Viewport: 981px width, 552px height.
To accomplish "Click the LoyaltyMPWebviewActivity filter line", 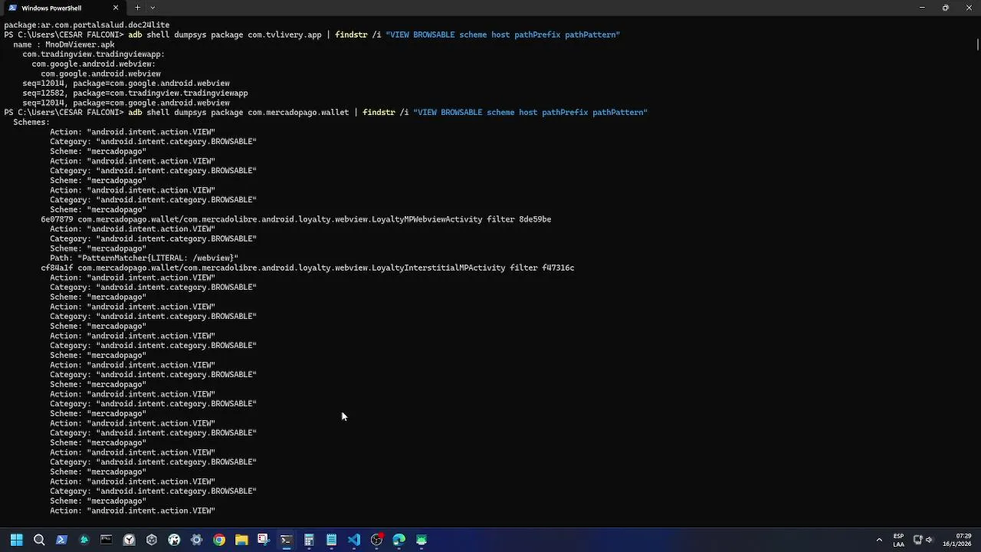I will (296, 219).
